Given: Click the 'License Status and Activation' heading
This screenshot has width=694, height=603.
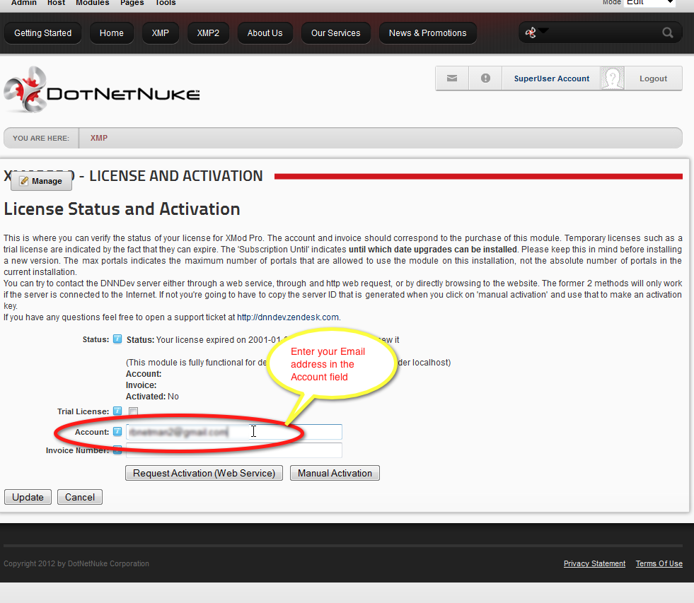Looking at the screenshot, I should (x=122, y=209).
